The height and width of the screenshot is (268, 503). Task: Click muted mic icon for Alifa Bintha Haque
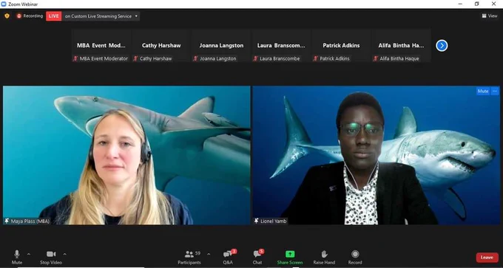click(375, 58)
